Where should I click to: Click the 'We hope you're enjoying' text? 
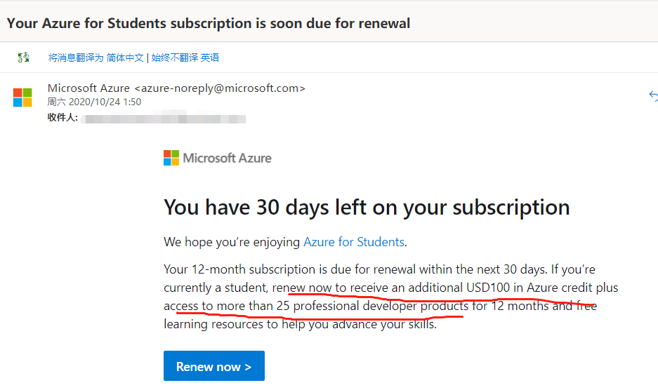click(232, 242)
